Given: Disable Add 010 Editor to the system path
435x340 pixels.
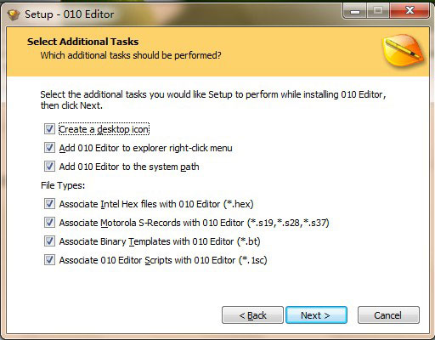Looking at the screenshot, I should click(x=49, y=167).
